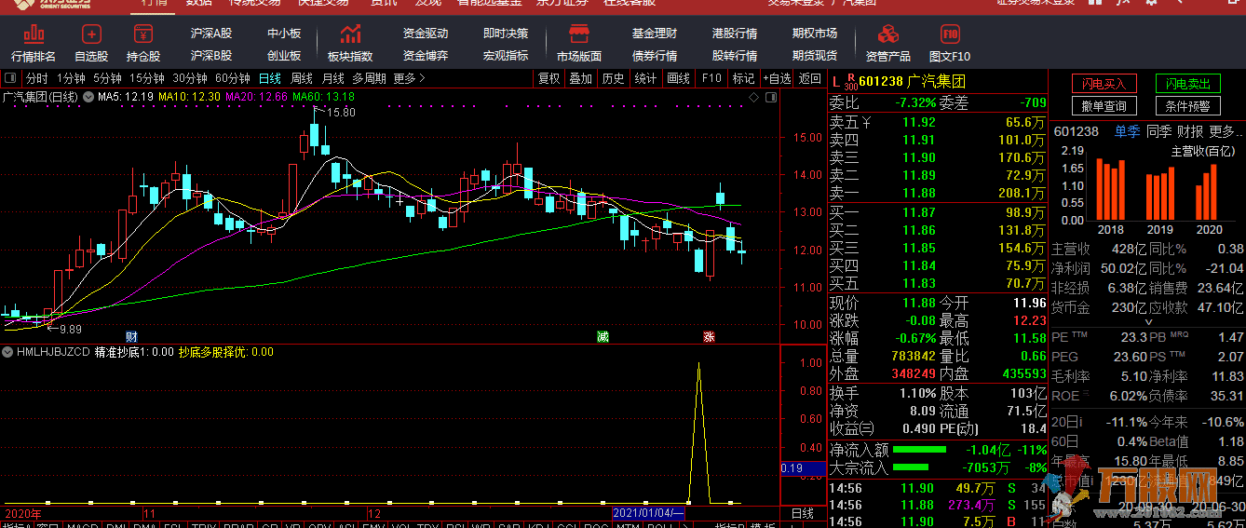Add stock with +自选 button

(x=777, y=78)
